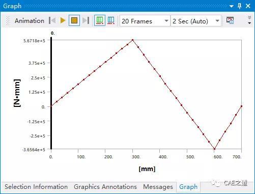Pin the Graph panel
Viewport: 255px width, 194px height.
click(239, 6)
